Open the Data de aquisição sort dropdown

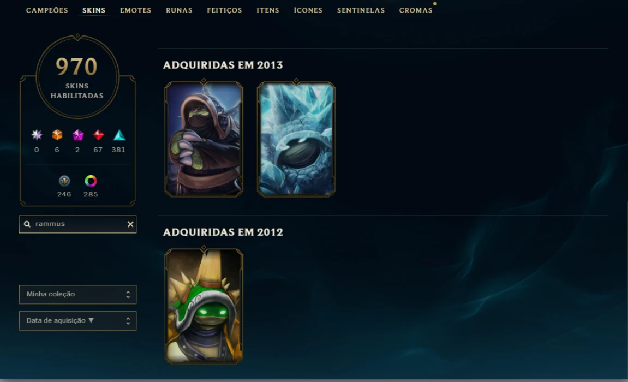click(77, 321)
